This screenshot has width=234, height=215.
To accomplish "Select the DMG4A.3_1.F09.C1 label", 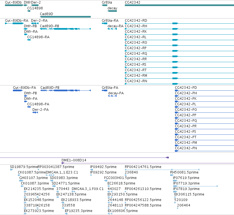I will click(88, 189).
